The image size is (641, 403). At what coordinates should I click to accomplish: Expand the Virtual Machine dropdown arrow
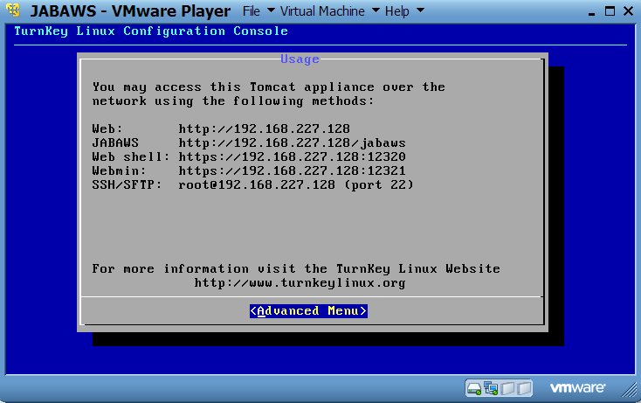click(x=375, y=11)
